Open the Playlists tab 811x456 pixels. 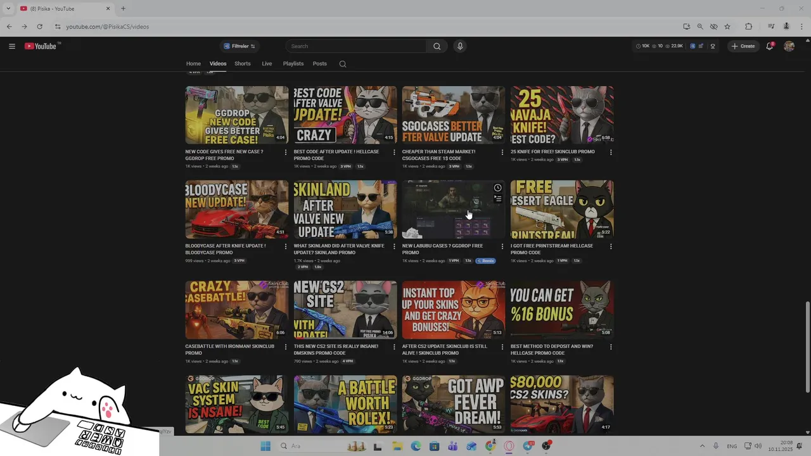[x=293, y=63]
